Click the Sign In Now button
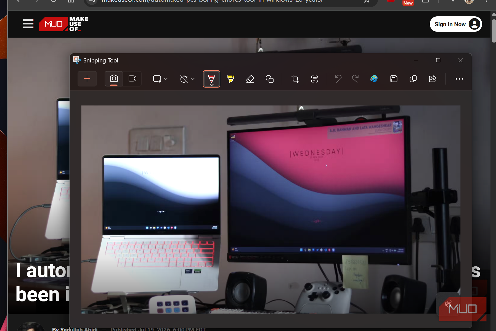This screenshot has height=331, width=496. tap(456, 24)
